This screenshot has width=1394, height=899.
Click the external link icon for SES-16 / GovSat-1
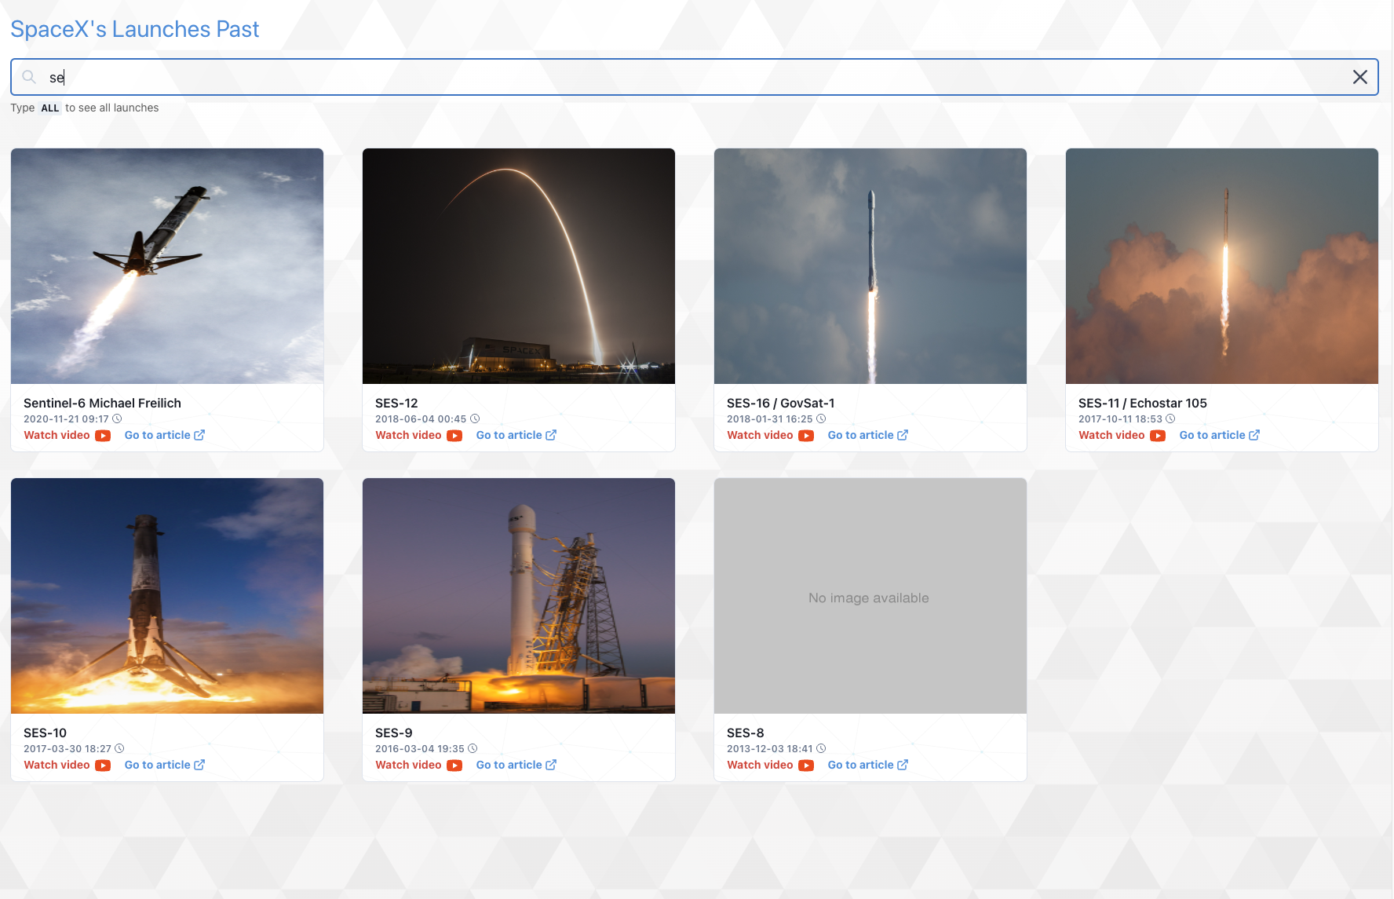point(904,435)
